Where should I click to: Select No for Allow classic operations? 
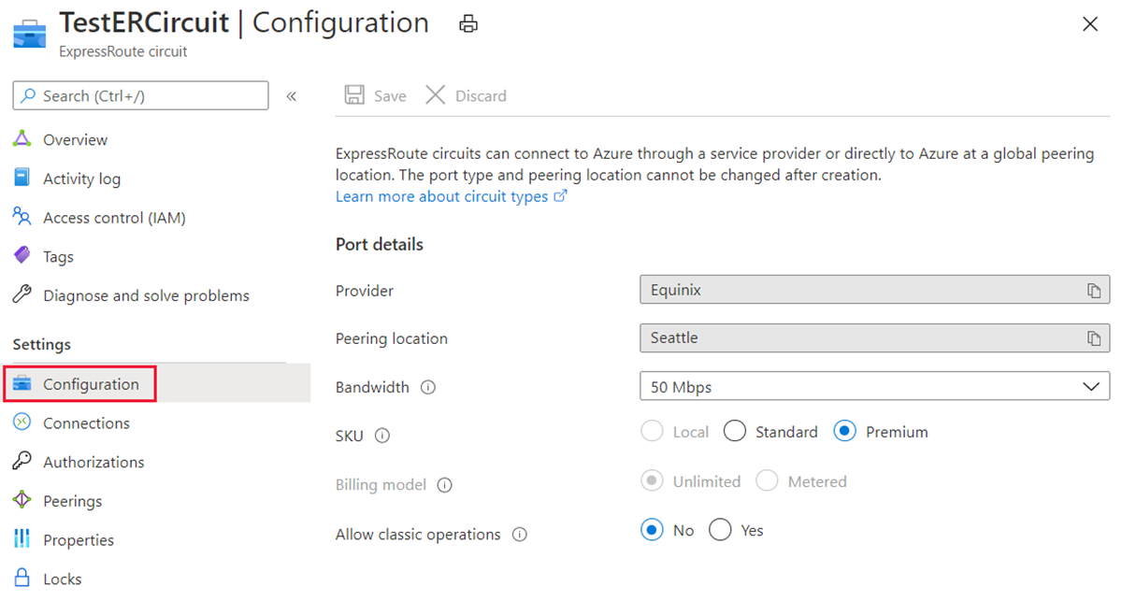[652, 531]
